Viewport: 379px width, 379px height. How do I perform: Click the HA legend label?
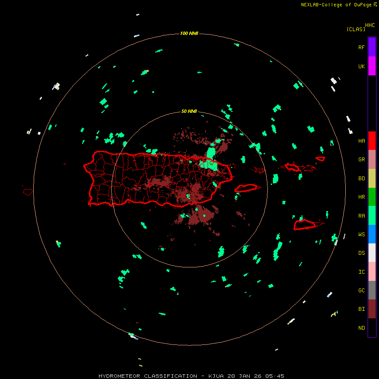coord(361,141)
